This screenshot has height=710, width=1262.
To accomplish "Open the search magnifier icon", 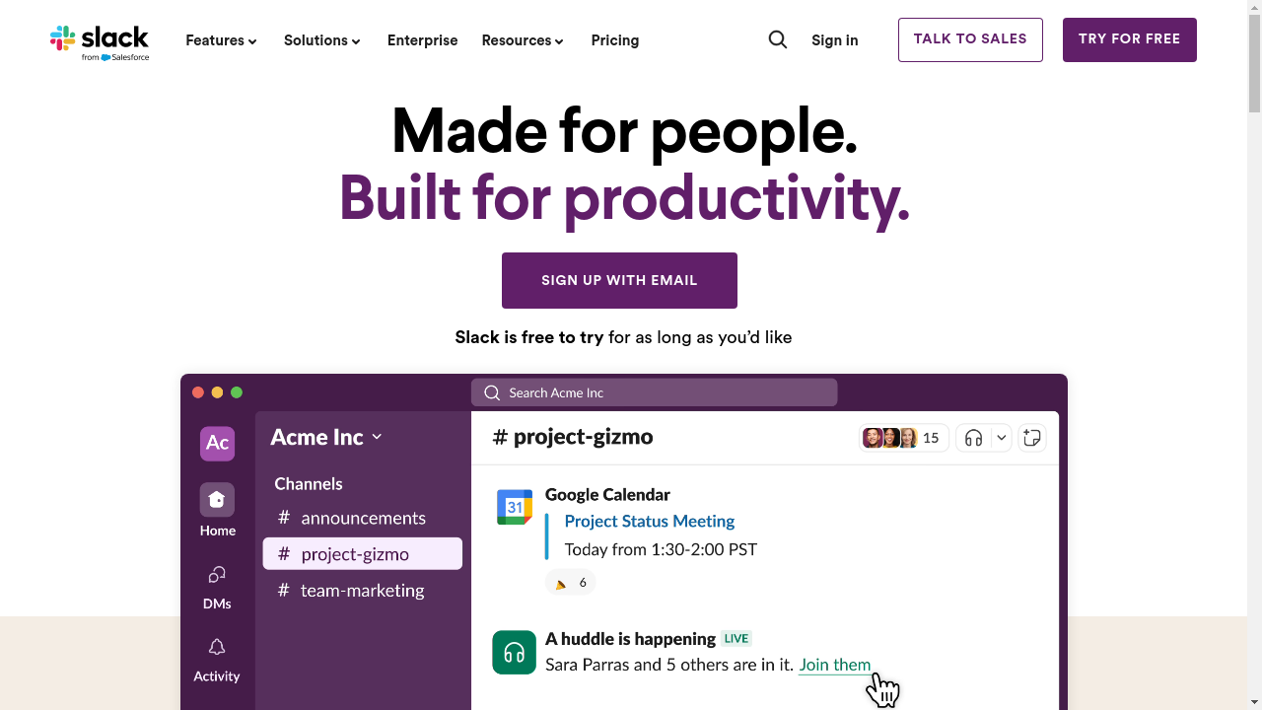I will click(x=778, y=39).
